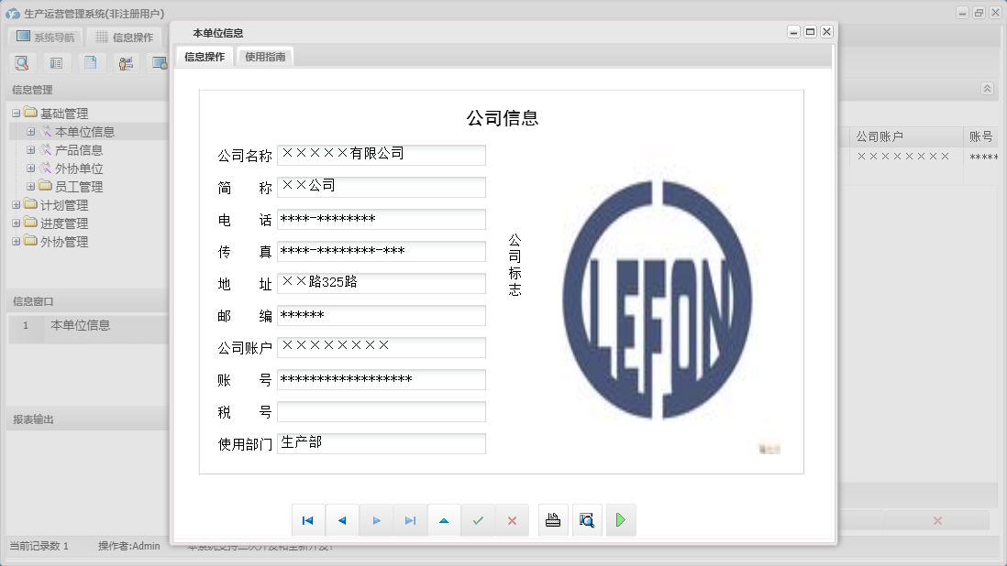1007x566 pixels.
Task: Confirm changes with the green checkmark icon
Action: (x=478, y=519)
